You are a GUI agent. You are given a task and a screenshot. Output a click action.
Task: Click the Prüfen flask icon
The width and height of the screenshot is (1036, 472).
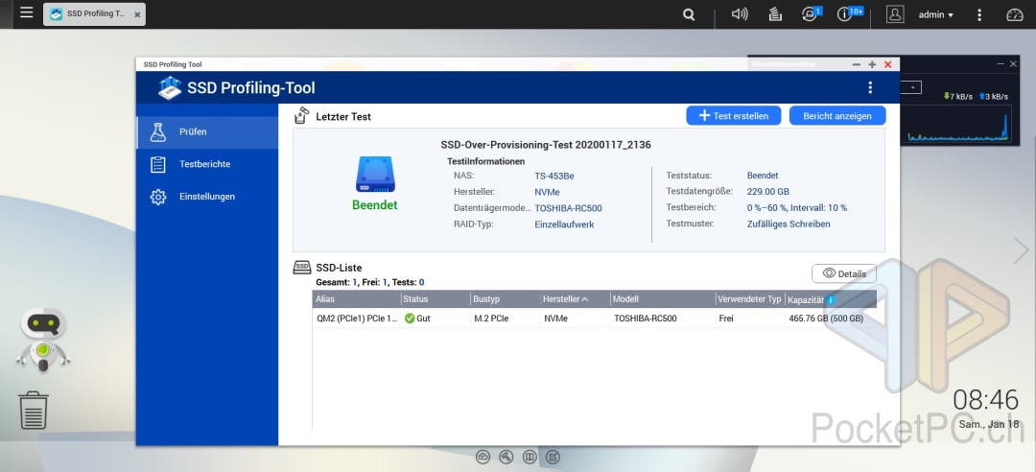(158, 132)
